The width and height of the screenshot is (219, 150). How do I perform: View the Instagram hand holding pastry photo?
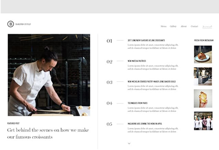coord(203,99)
